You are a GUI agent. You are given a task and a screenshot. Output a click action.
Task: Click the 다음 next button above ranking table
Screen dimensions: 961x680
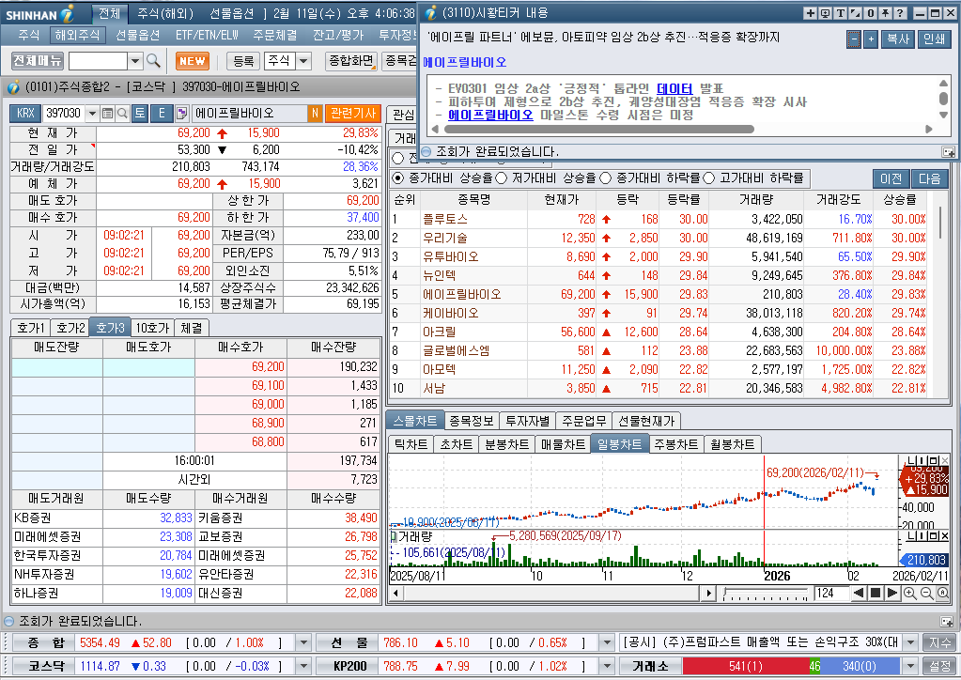[x=930, y=178]
